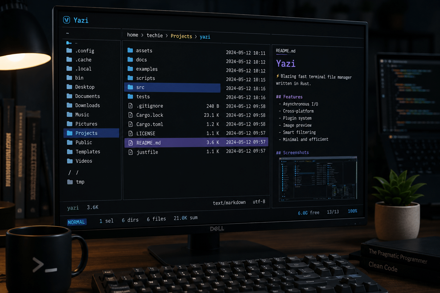The width and height of the screenshot is (440, 293).
Task: Click chevron between techie and Projects
Action: (x=167, y=36)
